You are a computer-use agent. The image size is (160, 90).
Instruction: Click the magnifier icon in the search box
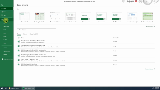[x=20, y=30]
